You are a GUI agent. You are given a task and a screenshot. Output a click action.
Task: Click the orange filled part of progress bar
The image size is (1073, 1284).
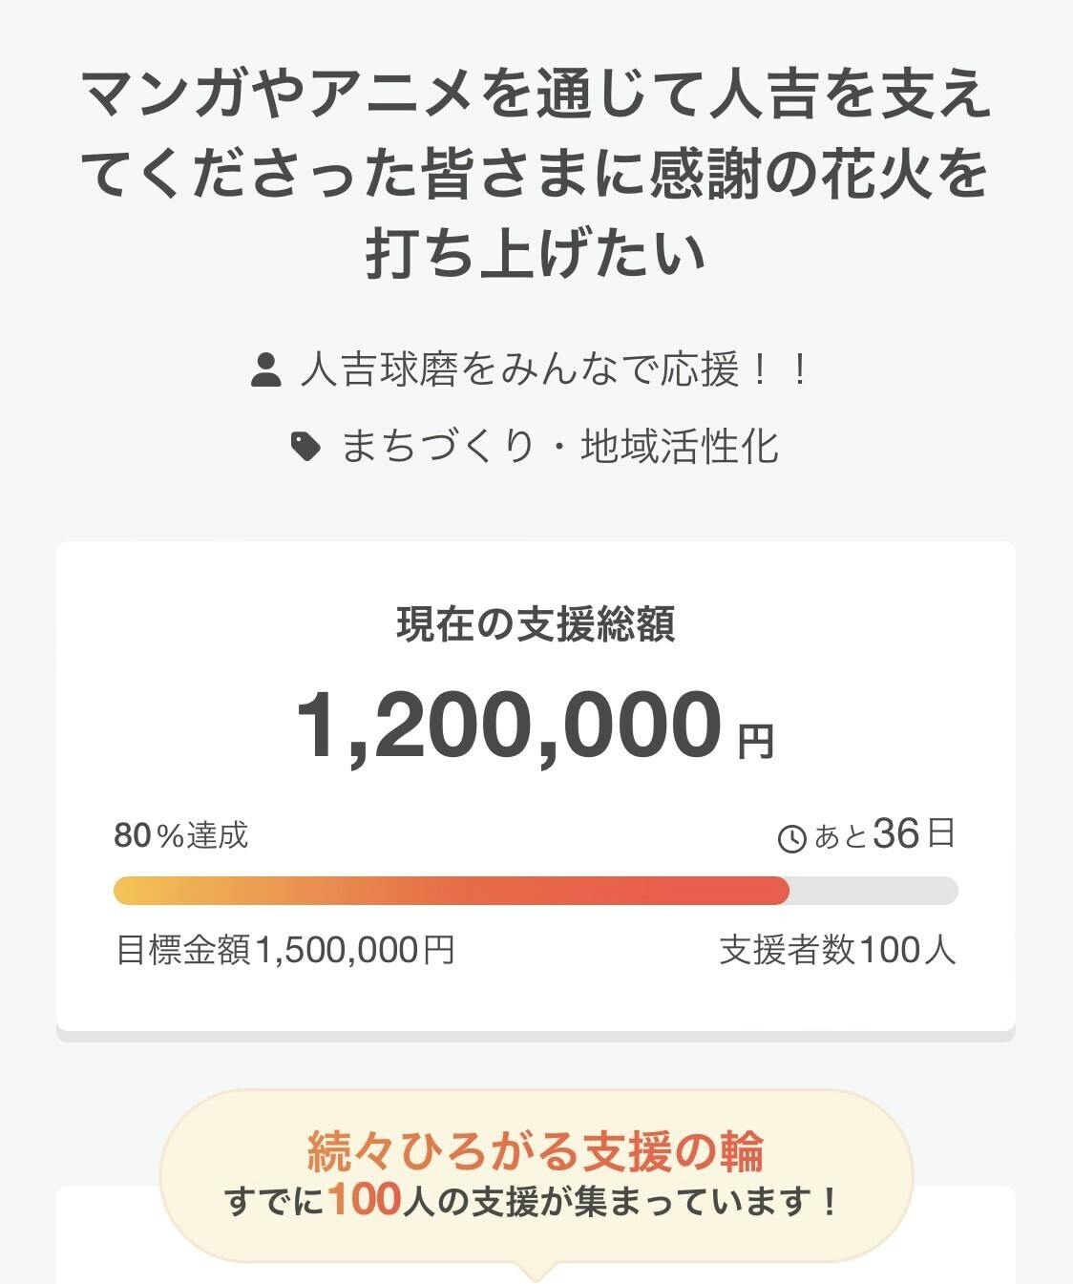[451, 890]
